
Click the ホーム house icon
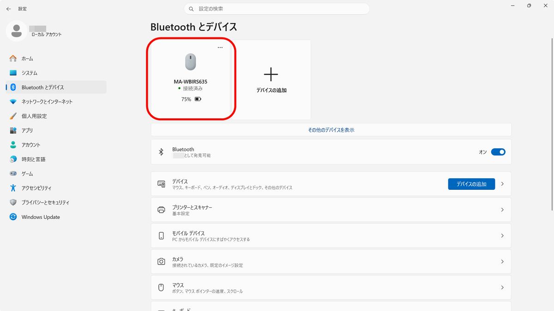tap(13, 59)
